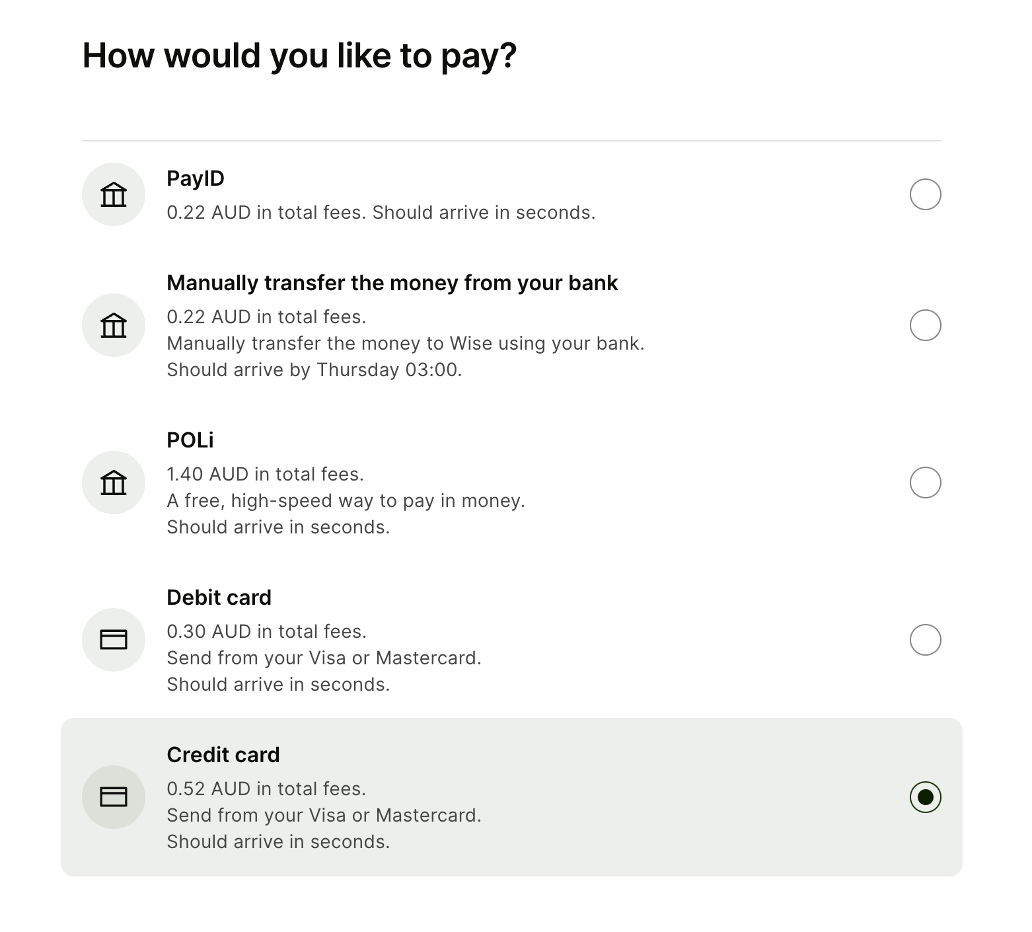Select the PayID radio button

(x=925, y=194)
